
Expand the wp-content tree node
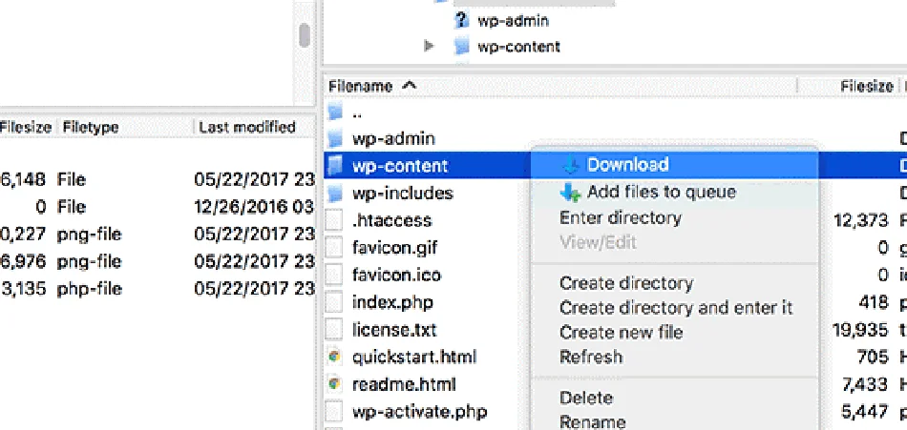[x=430, y=46]
